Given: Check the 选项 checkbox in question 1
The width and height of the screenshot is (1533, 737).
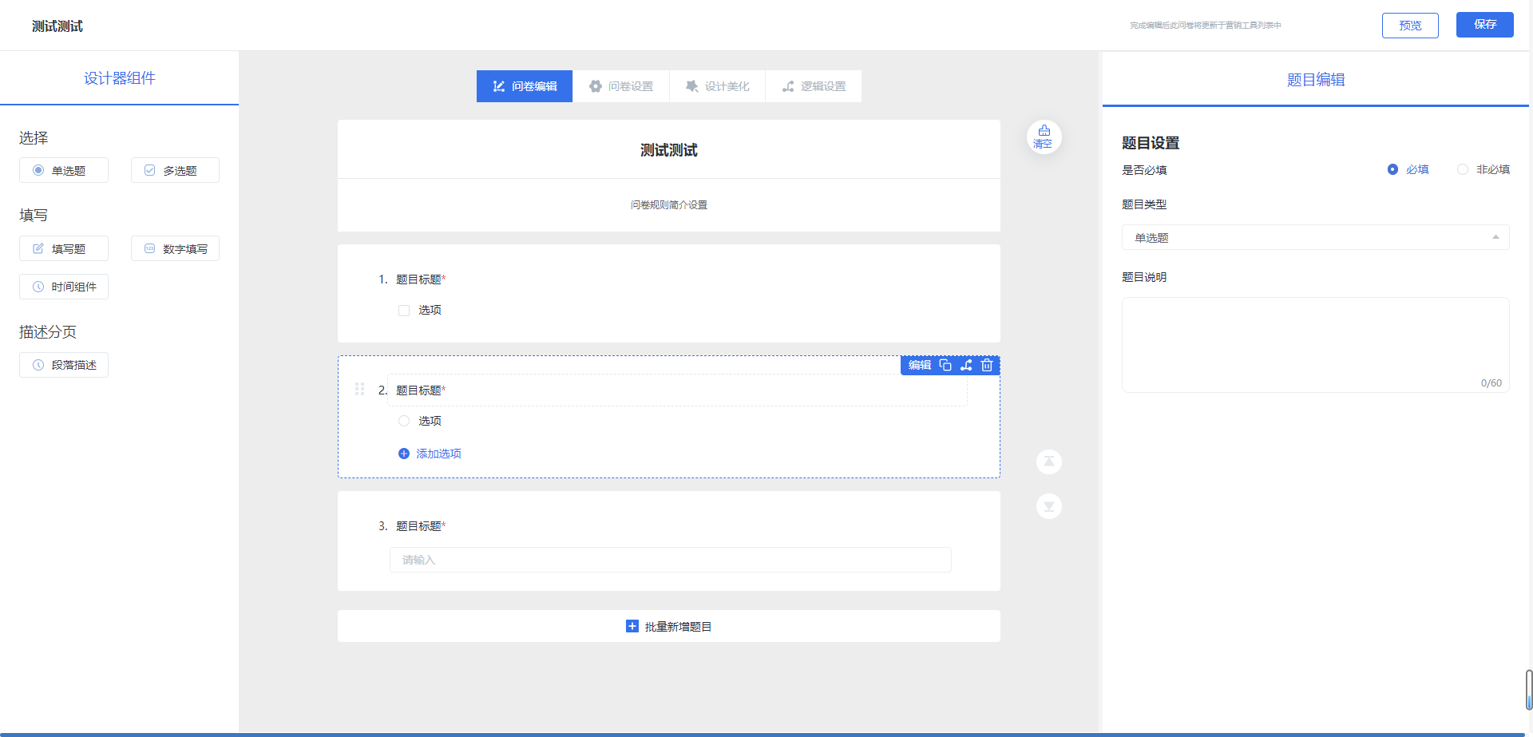Looking at the screenshot, I should click(404, 311).
